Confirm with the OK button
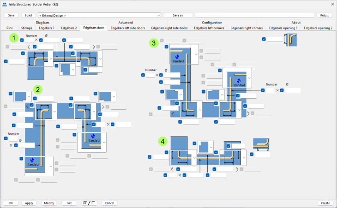Screen dimensions: 337x208 (x=11, y=203)
